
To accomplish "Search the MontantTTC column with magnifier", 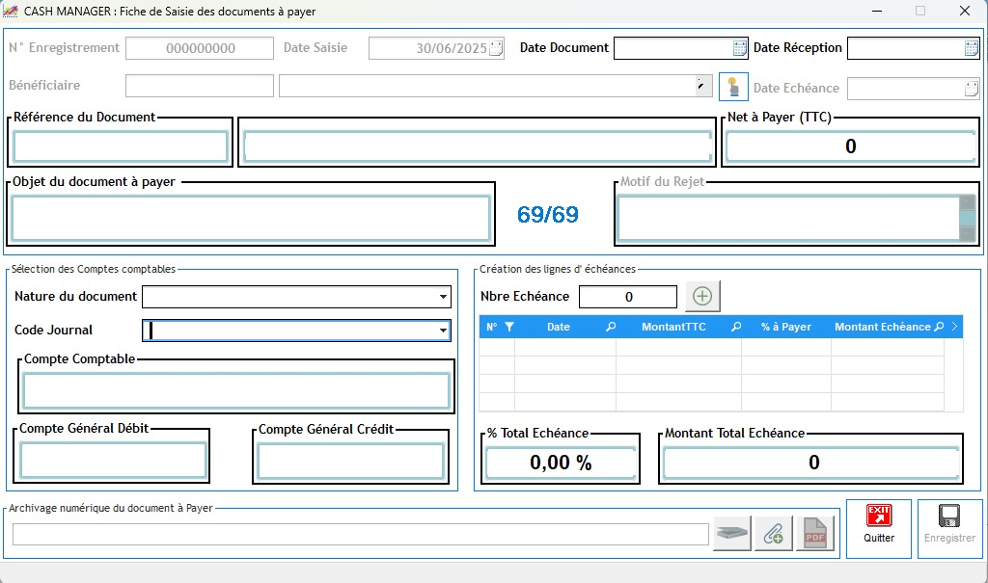I will pos(735,328).
